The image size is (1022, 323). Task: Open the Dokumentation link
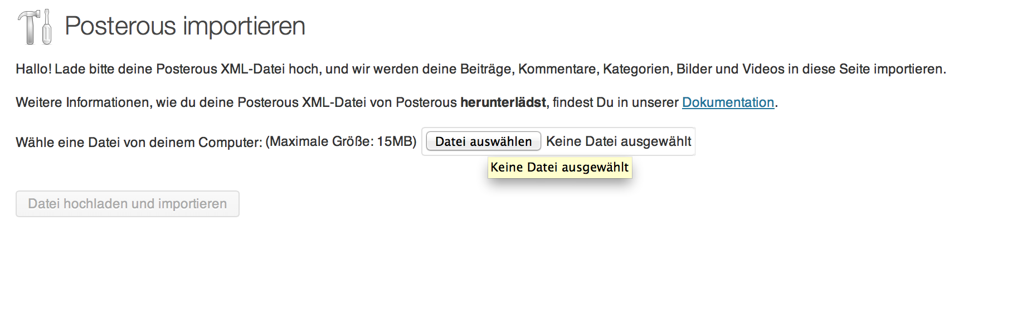click(728, 102)
